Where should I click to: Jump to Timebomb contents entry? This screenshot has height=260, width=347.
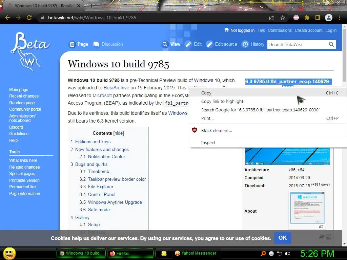[x=99, y=171]
